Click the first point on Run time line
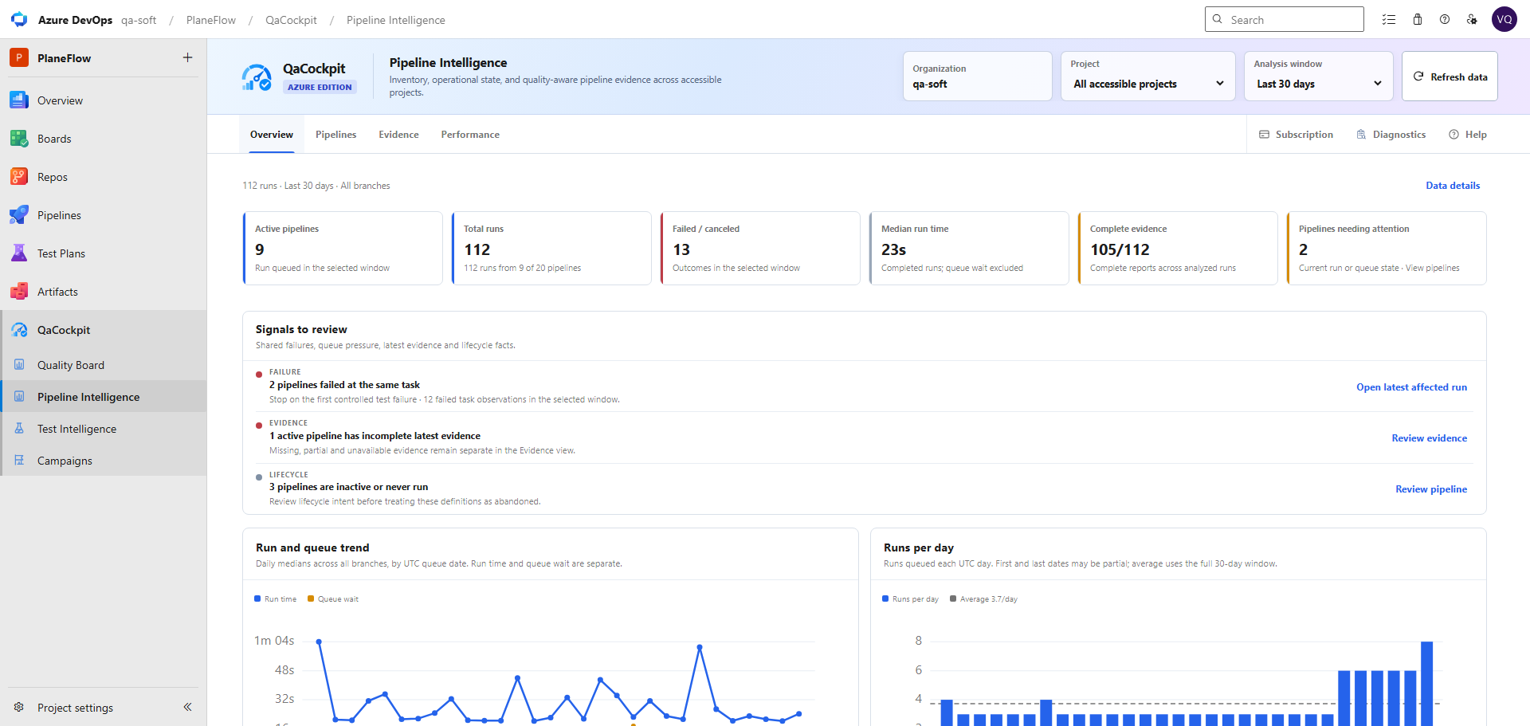 pyautogui.click(x=319, y=642)
